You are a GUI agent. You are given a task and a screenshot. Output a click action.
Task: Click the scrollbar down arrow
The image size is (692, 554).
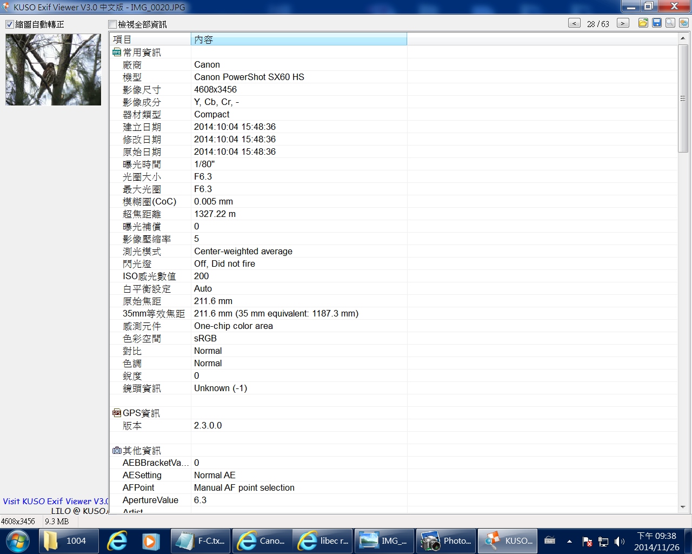(x=683, y=507)
